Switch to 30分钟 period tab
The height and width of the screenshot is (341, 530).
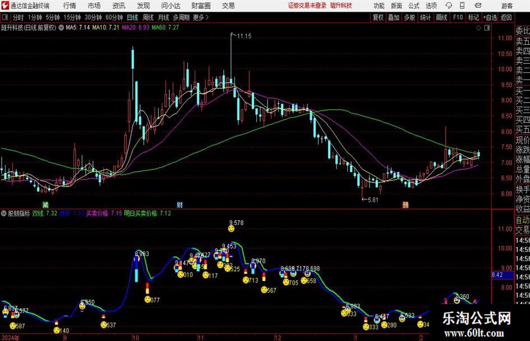pos(93,17)
